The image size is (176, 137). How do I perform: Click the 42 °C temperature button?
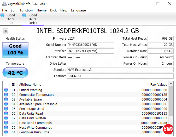click(x=15, y=73)
